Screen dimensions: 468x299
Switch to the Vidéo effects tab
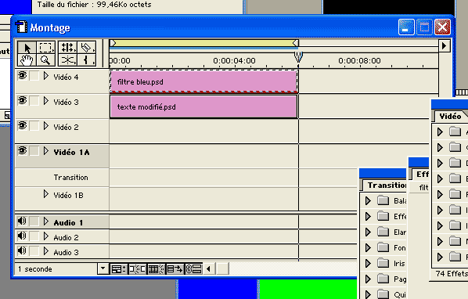coord(450,116)
